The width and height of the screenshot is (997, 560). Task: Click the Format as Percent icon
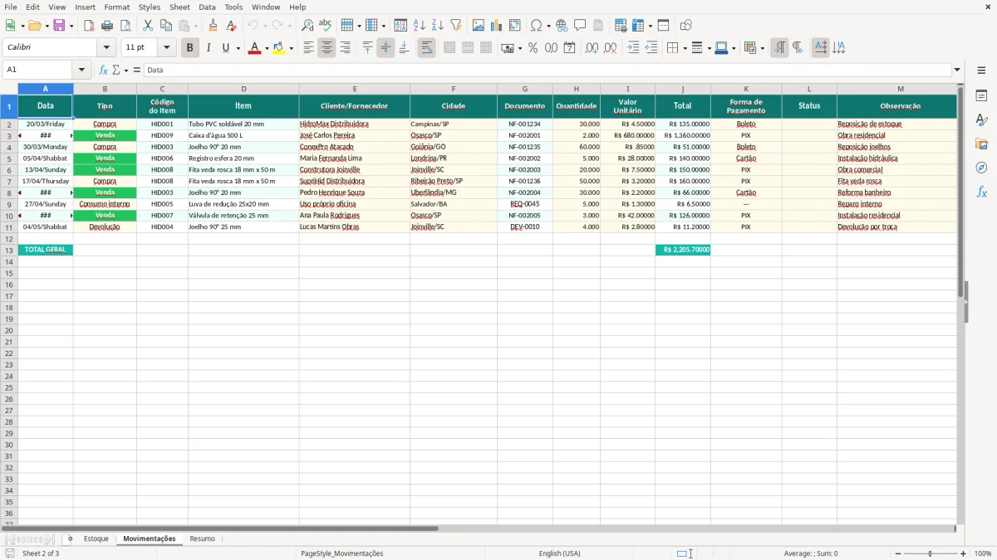[533, 48]
